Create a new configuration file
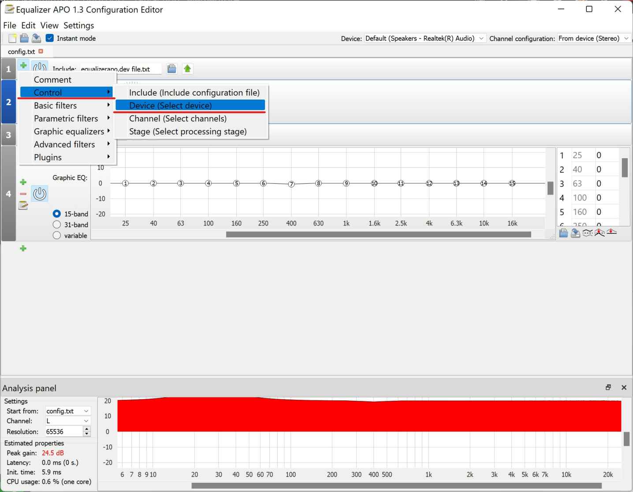The height and width of the screenshot is (492, 633). click(x=12, y=38)
